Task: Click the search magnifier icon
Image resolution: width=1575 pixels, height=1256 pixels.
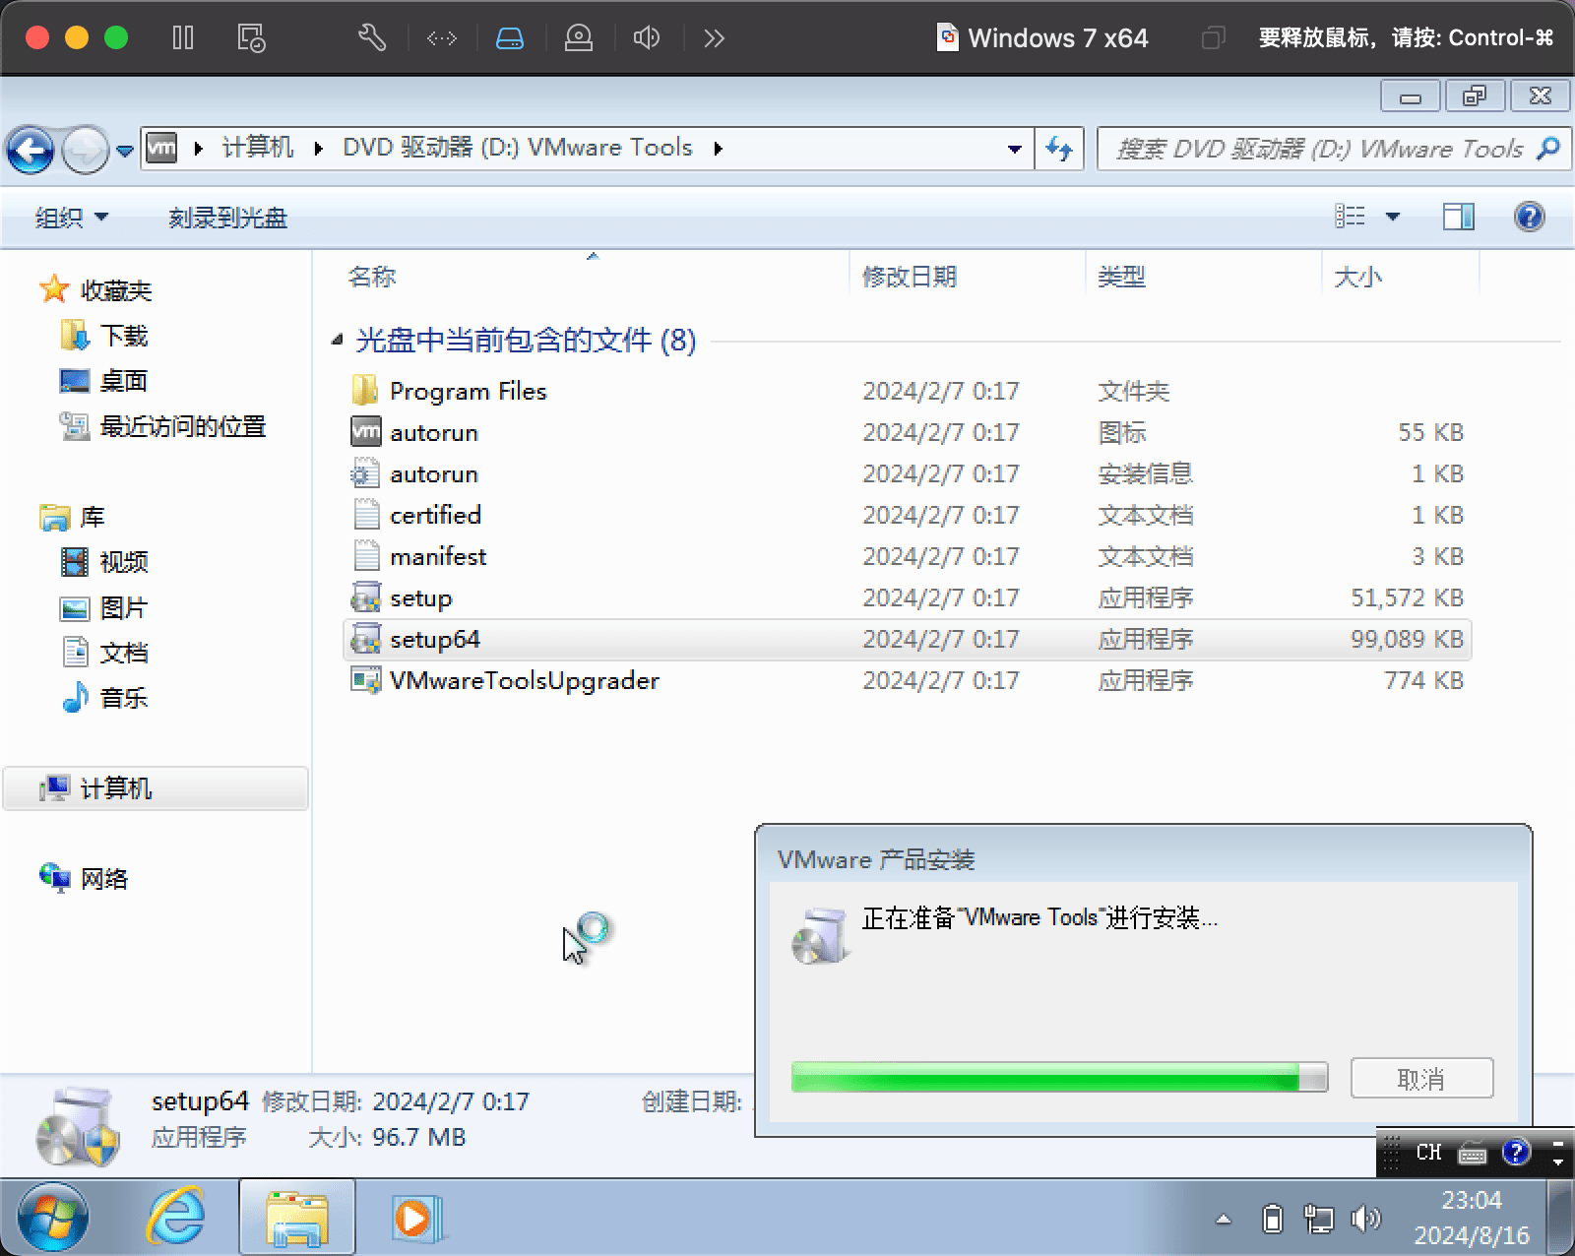Action: (1548, 149)
